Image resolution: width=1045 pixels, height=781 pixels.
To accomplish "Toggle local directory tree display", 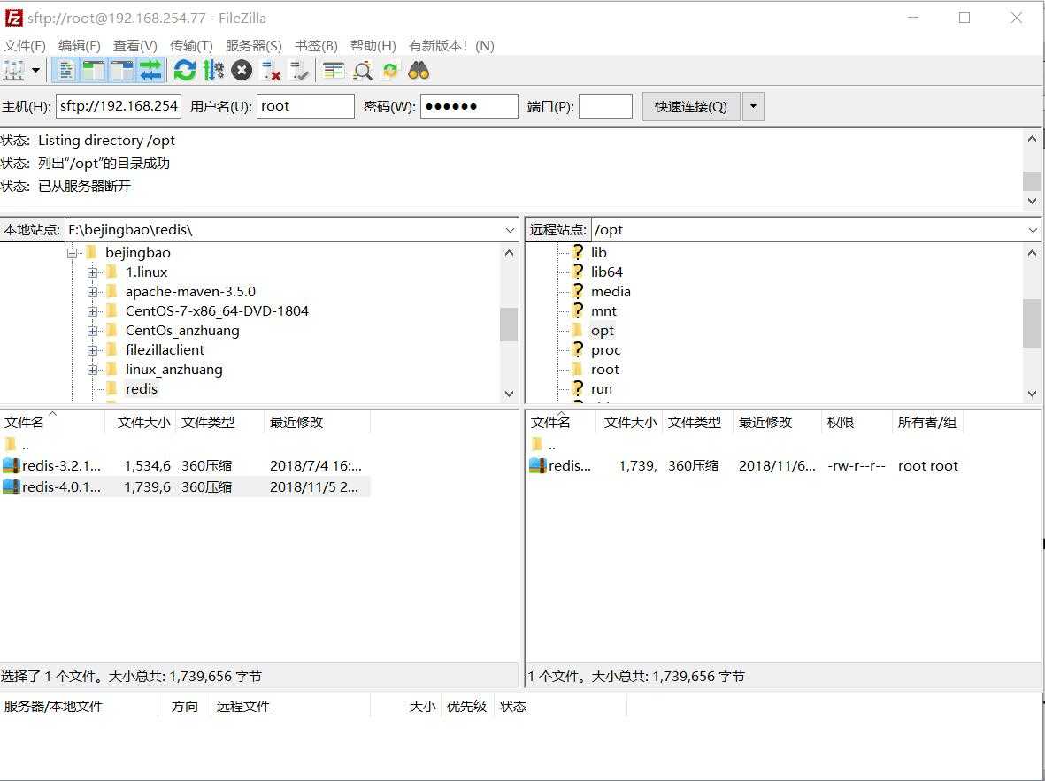I will [93, 70].
